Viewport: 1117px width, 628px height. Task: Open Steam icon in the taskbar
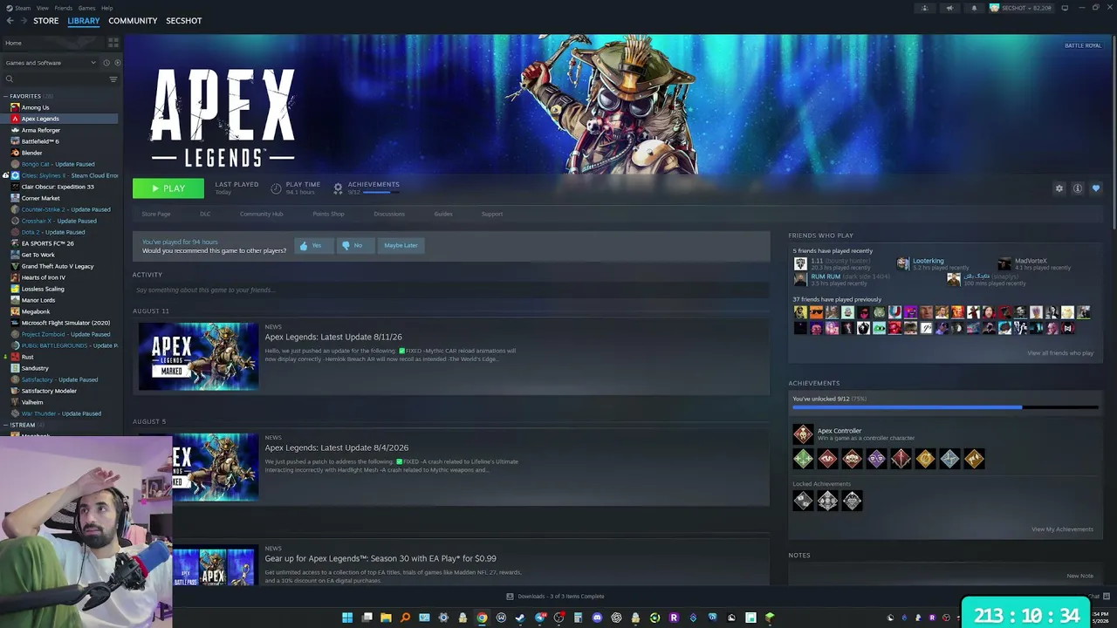click(520, 618)
